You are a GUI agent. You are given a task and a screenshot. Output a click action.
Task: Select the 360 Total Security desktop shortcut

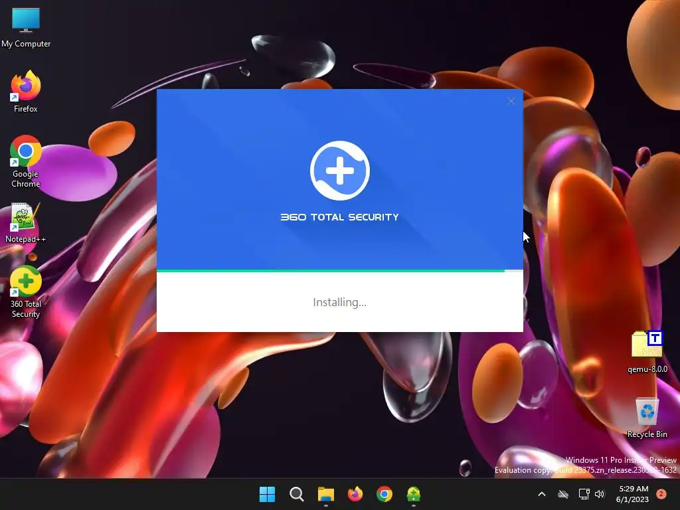click(26, 292)
